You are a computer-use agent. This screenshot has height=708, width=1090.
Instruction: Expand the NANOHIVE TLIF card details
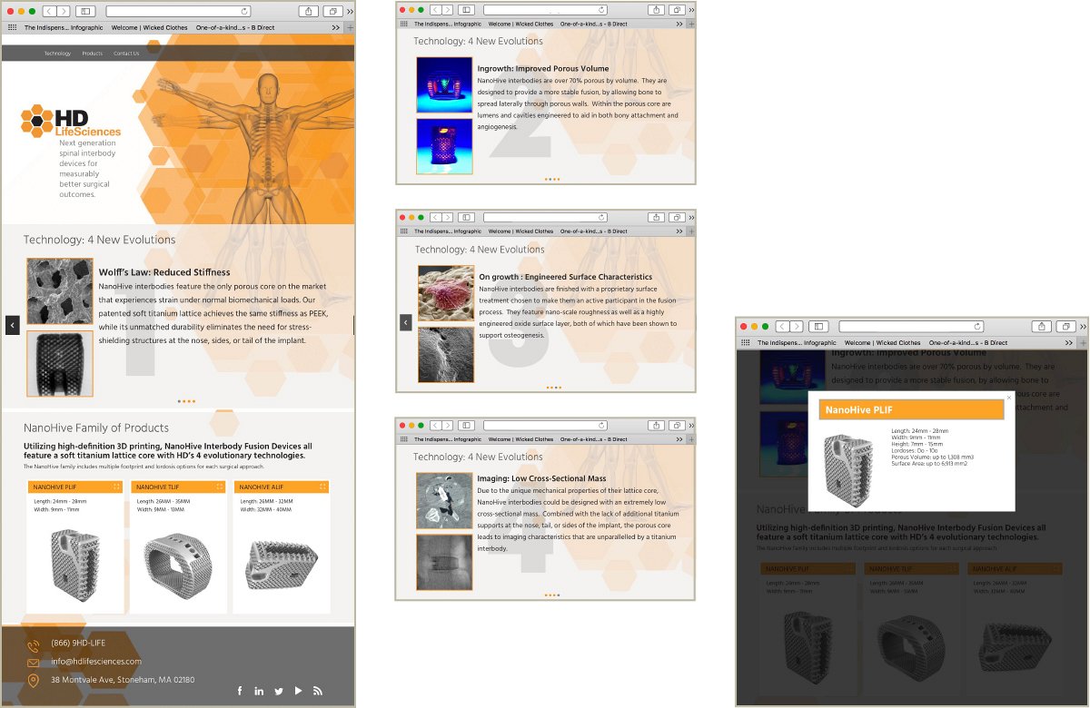point(220,487)
